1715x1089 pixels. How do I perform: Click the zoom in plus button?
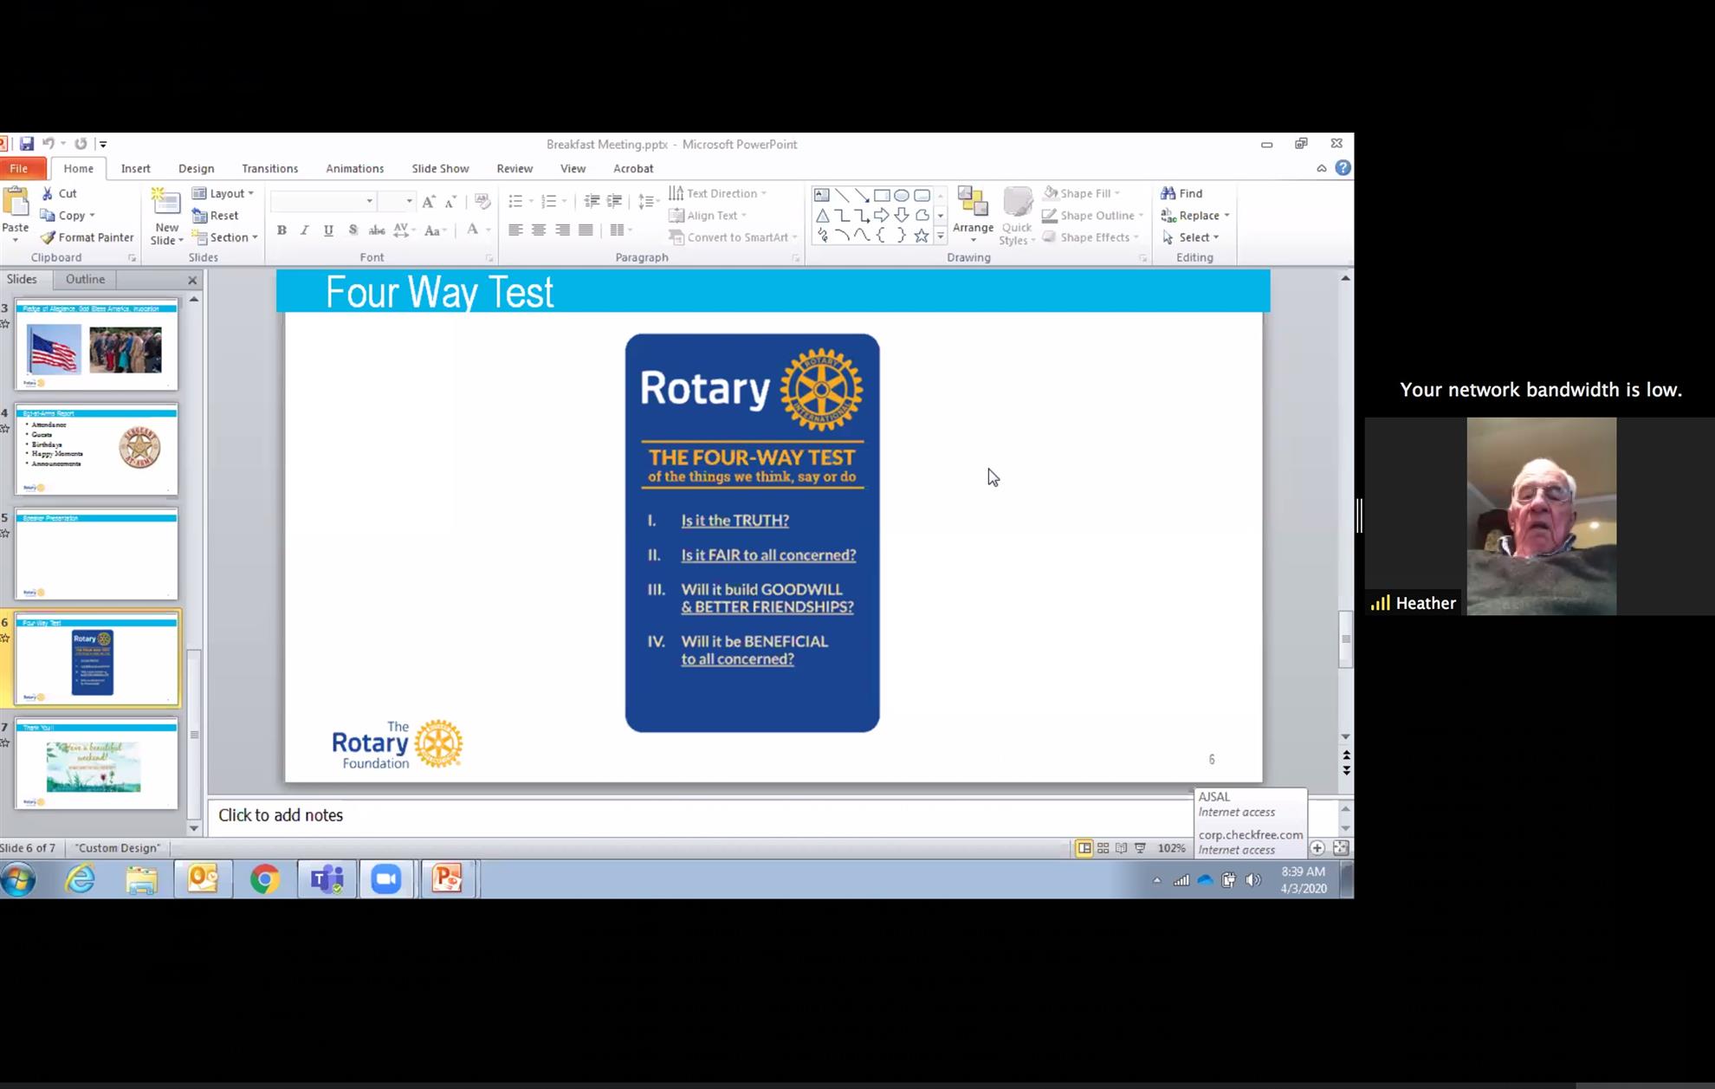[1317, 848]
